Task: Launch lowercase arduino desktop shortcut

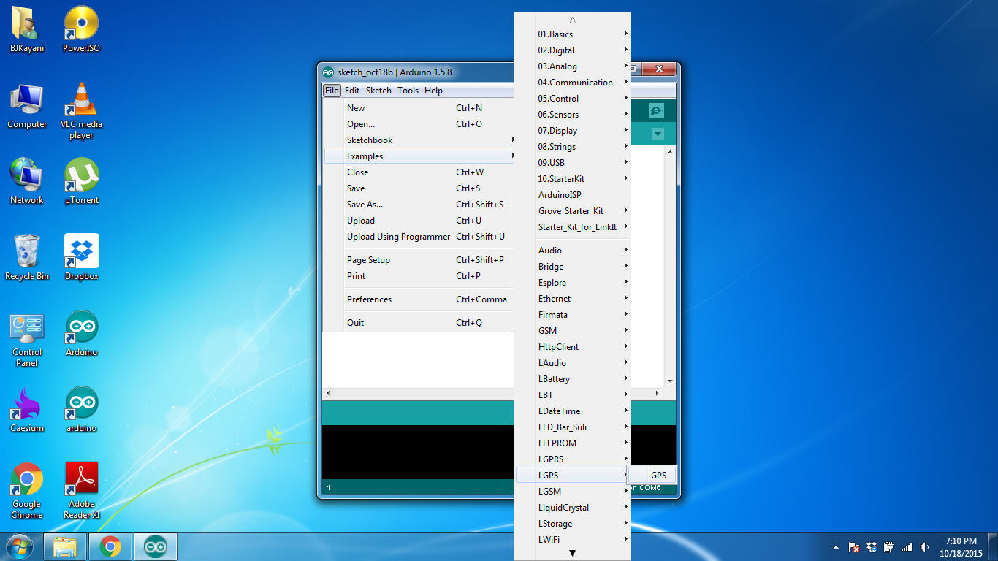Action: [82, 410]
